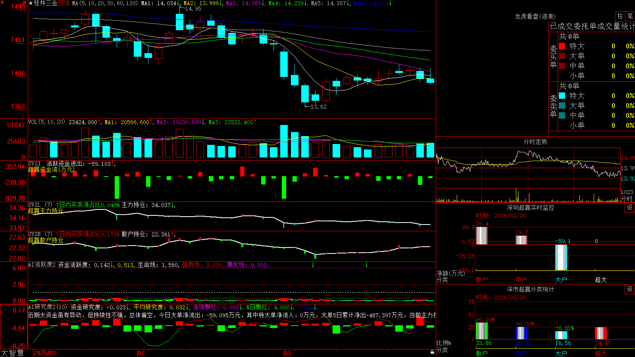Click the 大智慧 logo at bottom-left
This screenshot has height=357, width=635.
click(x=12, y=353)
